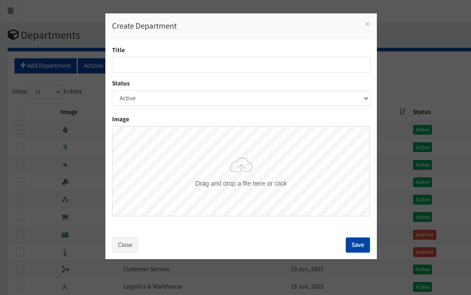Viewport: 471px width, 295px height.
Task: Close the Create Department dialog
Action: click(125, 245)
